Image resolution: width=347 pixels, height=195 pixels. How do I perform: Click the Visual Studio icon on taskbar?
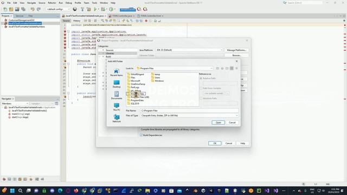(267, 191)
